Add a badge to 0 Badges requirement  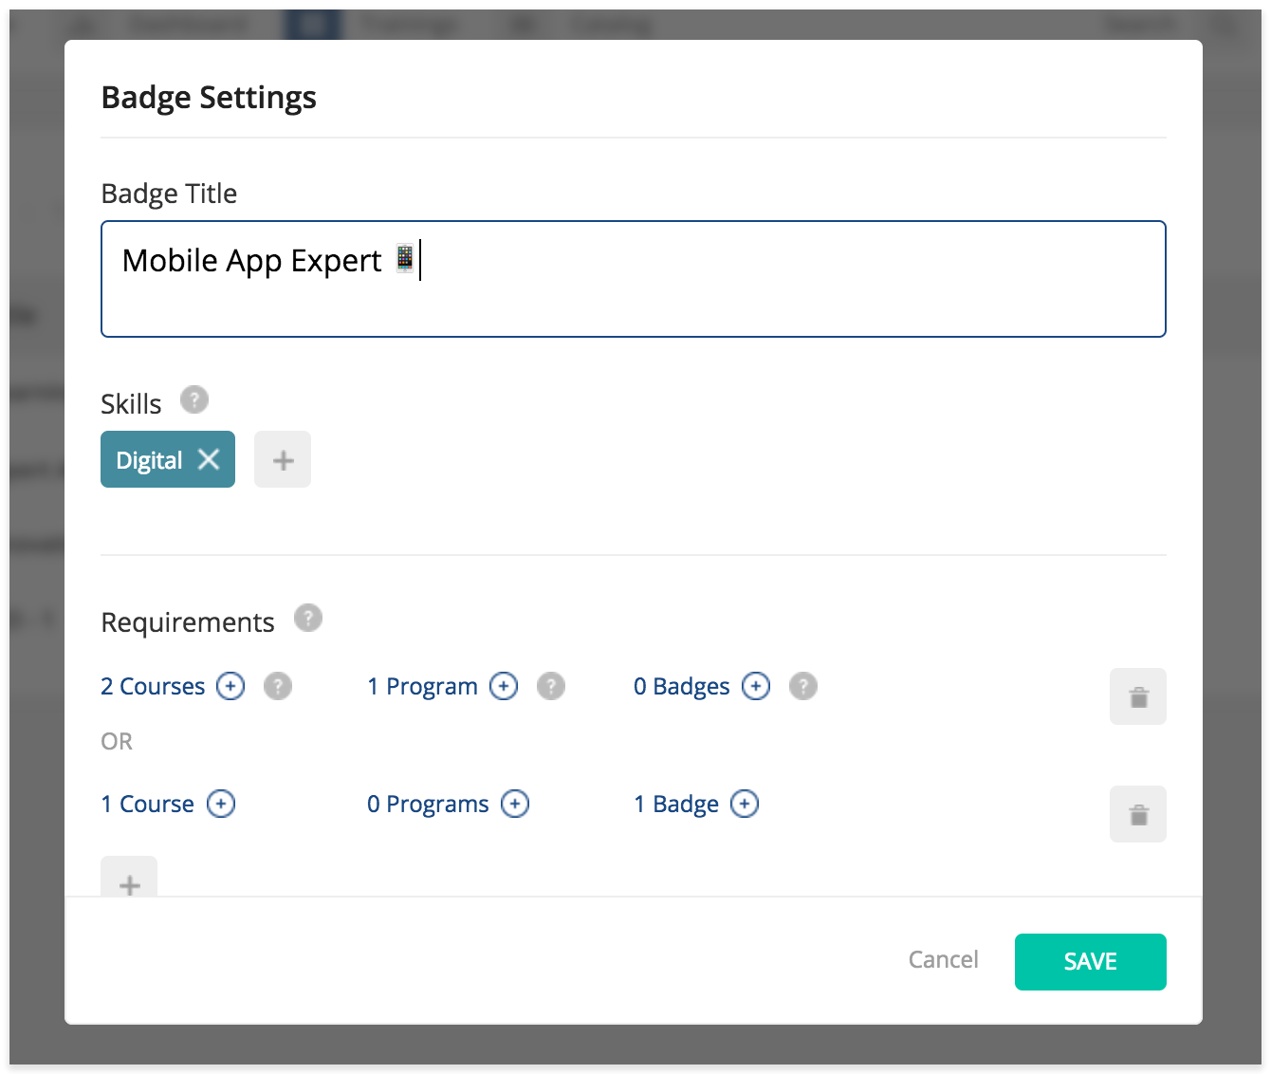756,686
